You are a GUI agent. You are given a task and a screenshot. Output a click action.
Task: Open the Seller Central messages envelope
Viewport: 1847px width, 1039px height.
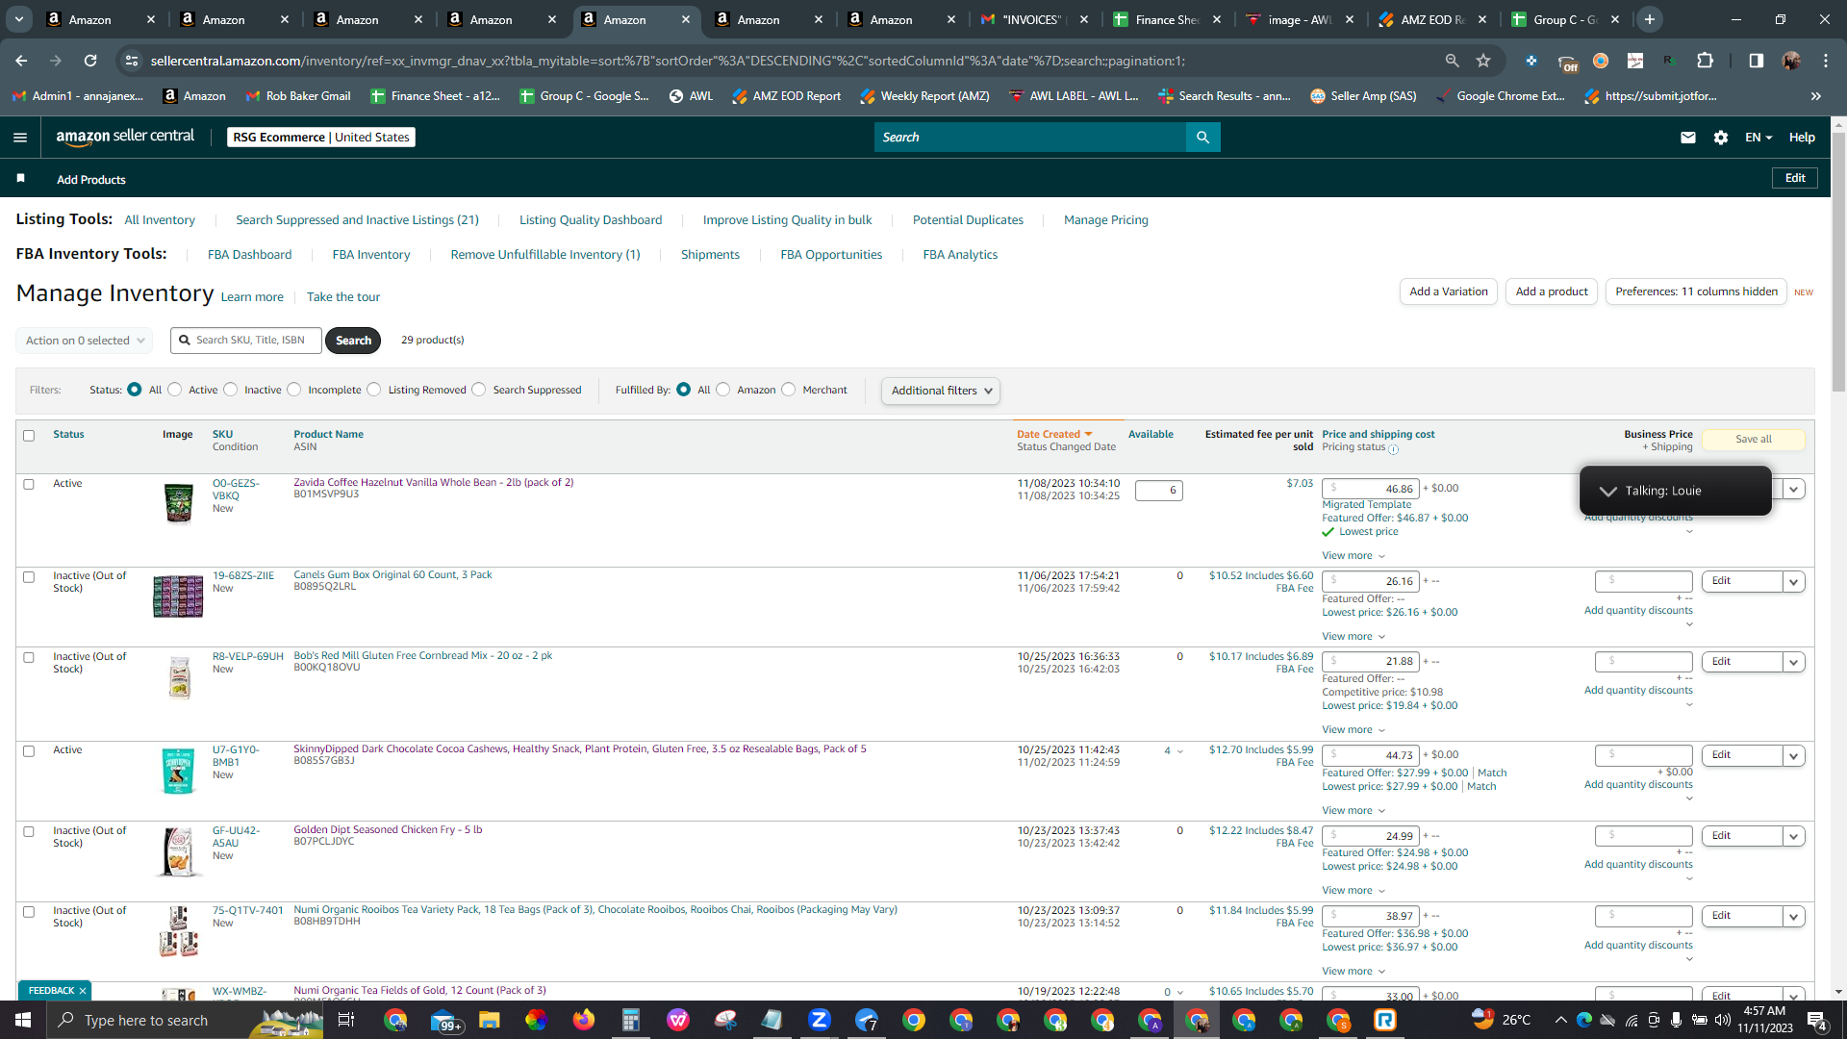point(1687,138)
